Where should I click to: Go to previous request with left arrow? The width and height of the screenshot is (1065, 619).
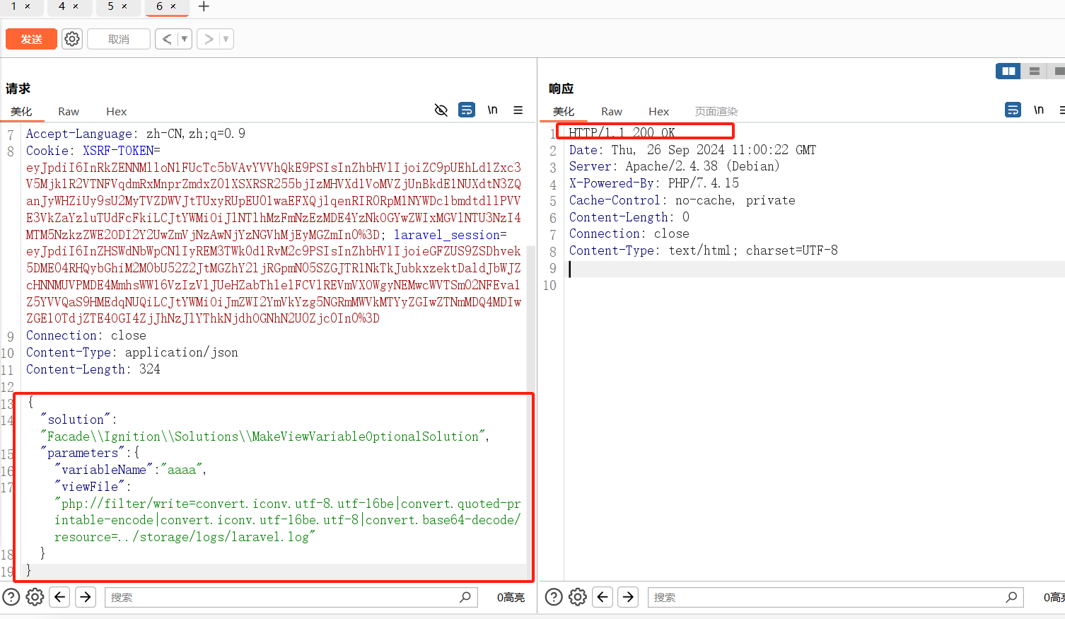click(167, 39)
